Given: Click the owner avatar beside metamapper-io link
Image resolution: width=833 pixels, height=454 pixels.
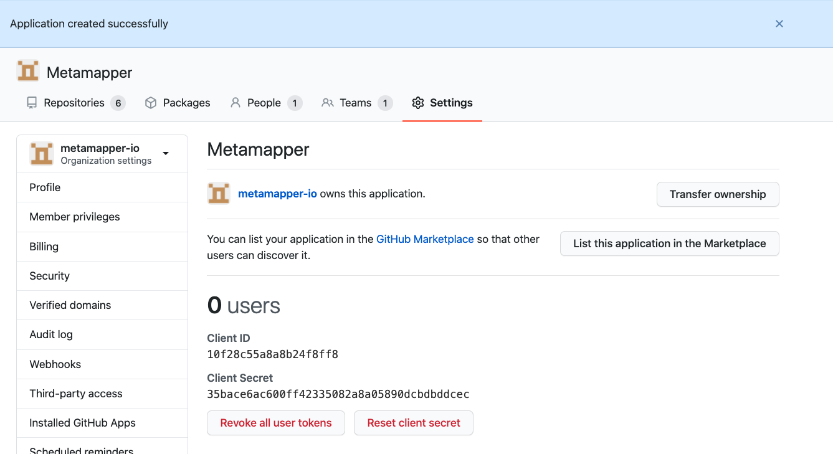Looking at the screenshot, I should 219,194.
